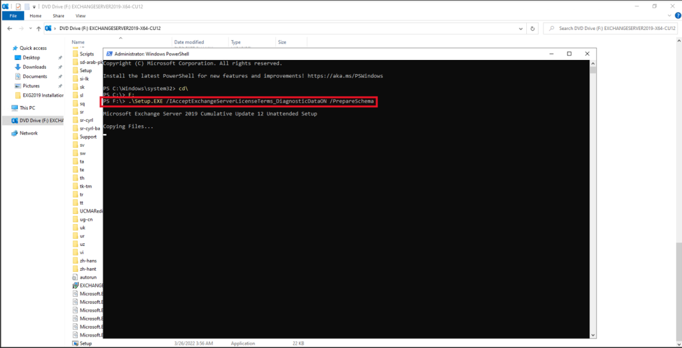Screen dimensions: 682x348
Task: Select the Scripts folder
Action: [87, 54]
